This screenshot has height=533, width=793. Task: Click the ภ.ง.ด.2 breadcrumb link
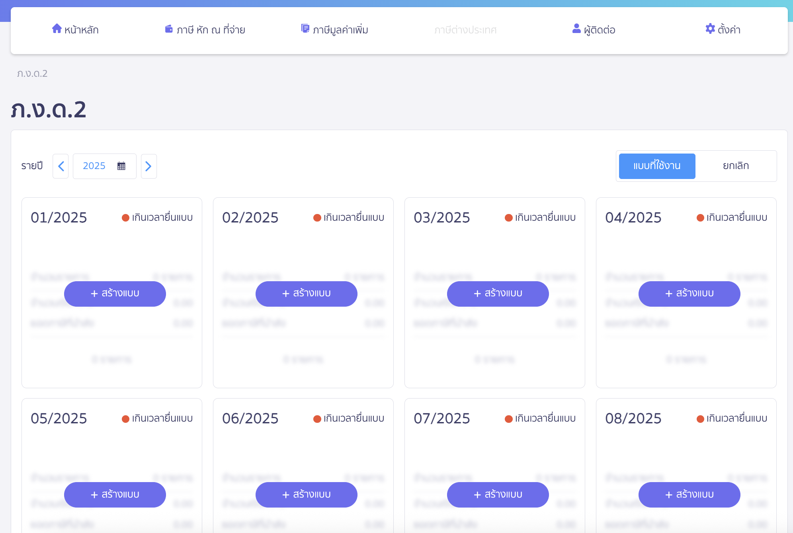32,74
